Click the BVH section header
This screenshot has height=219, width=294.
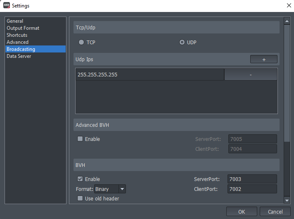point(176,165)
